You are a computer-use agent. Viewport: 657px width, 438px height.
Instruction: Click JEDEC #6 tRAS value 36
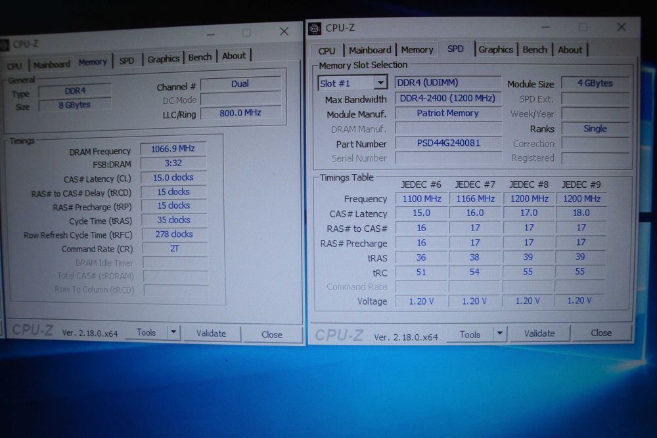pyautogui.click(x=421, y=257)
